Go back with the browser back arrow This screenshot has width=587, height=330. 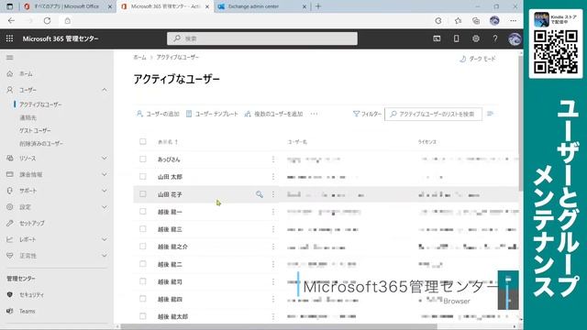(x=11, y=21)
